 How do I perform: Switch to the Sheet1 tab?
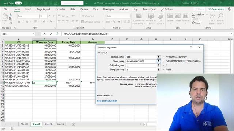click(24, 124)
